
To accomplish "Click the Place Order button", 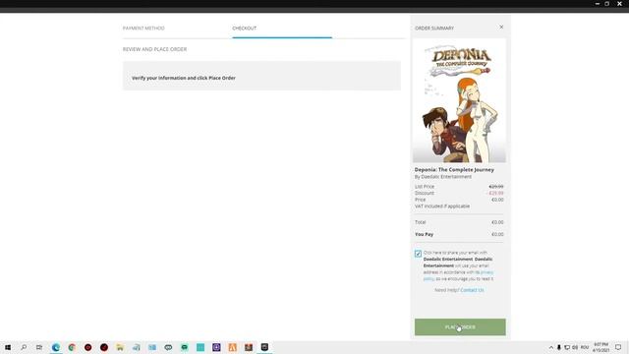I will (x=460, y=327).
